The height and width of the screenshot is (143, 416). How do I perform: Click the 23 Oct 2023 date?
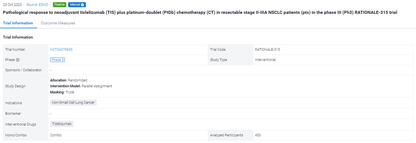tap(12, 5)
